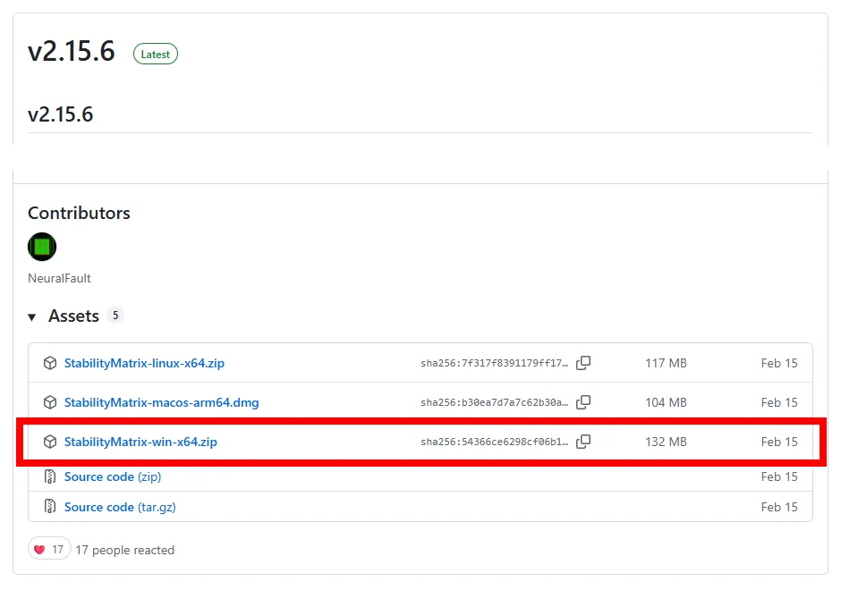Click the Assets heading label
The width and height of the screenshot is (841, 590).
pos(73,316)
